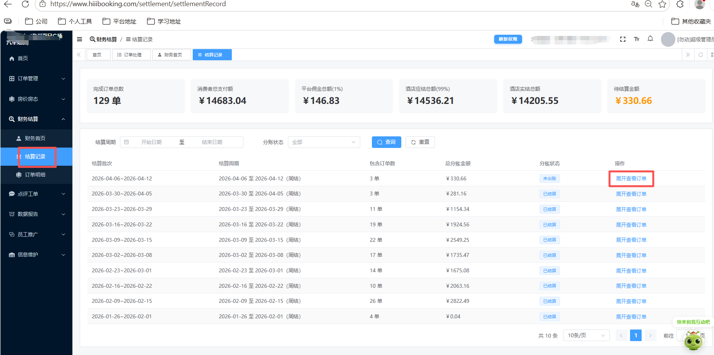Click the frog mascot chat assistant
The width and height of the screenshot is (714, 355).
(693, 340)
